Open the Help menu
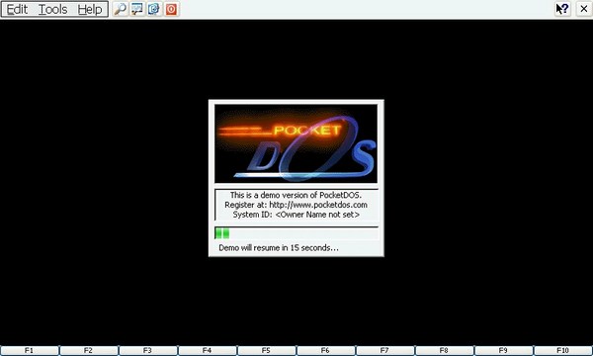This screenshot has height=356, width=593. (90, 9)
